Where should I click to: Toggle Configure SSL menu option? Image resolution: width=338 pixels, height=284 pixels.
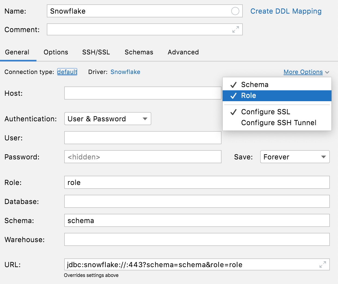tap(266, 112)
